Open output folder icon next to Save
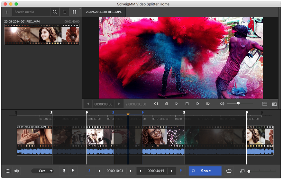Viewport: 283px width, 180px height. click(229, 171)
